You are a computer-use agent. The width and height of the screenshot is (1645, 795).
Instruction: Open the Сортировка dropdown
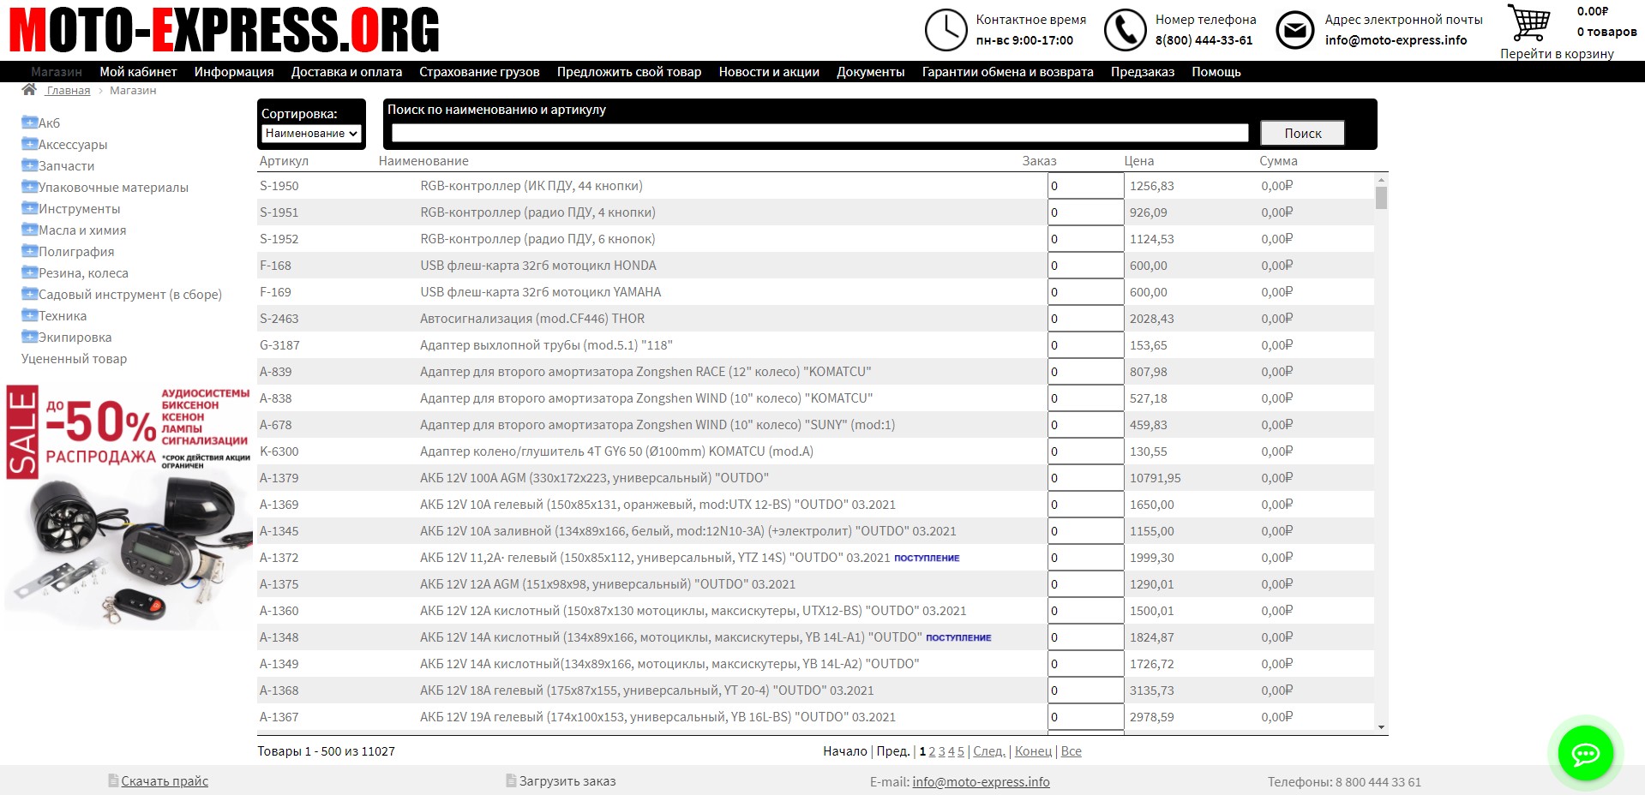(x=311, y=134)
